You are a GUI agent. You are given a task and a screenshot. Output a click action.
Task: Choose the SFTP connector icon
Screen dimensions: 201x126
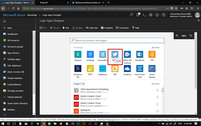coord(90,68)
